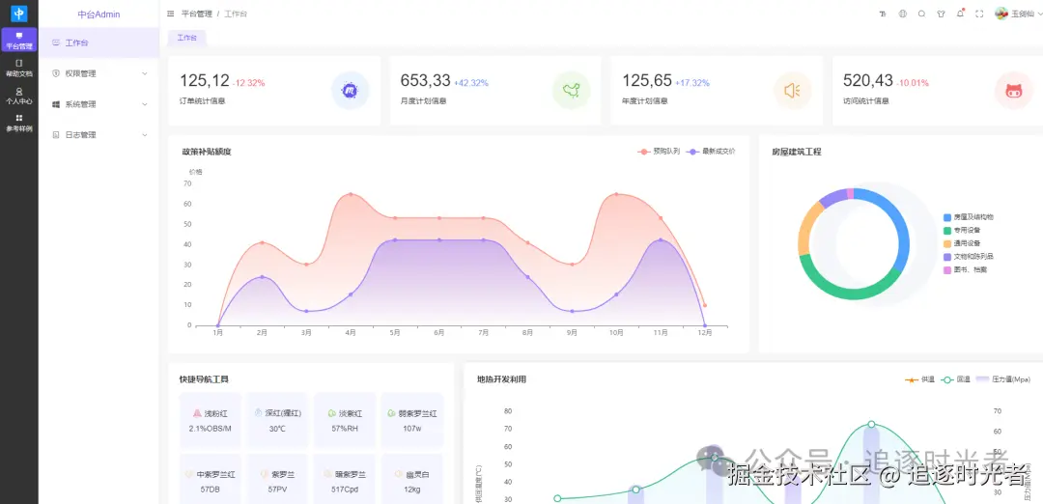Click the 政策补贴额度 chart title
The width and height of the screenshot is (1043, 504).
point(207,152)
